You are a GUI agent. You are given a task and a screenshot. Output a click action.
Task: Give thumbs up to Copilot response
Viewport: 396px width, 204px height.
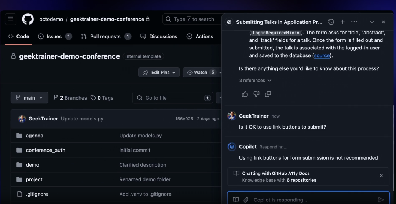[x=245, y=94]
